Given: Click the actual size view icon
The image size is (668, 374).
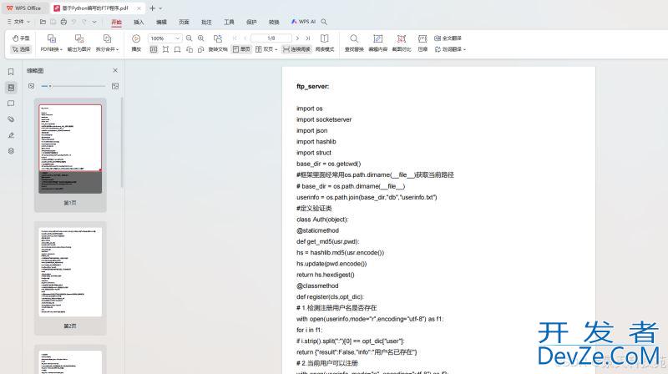Looking at the screenshot, I should (154, 49).
